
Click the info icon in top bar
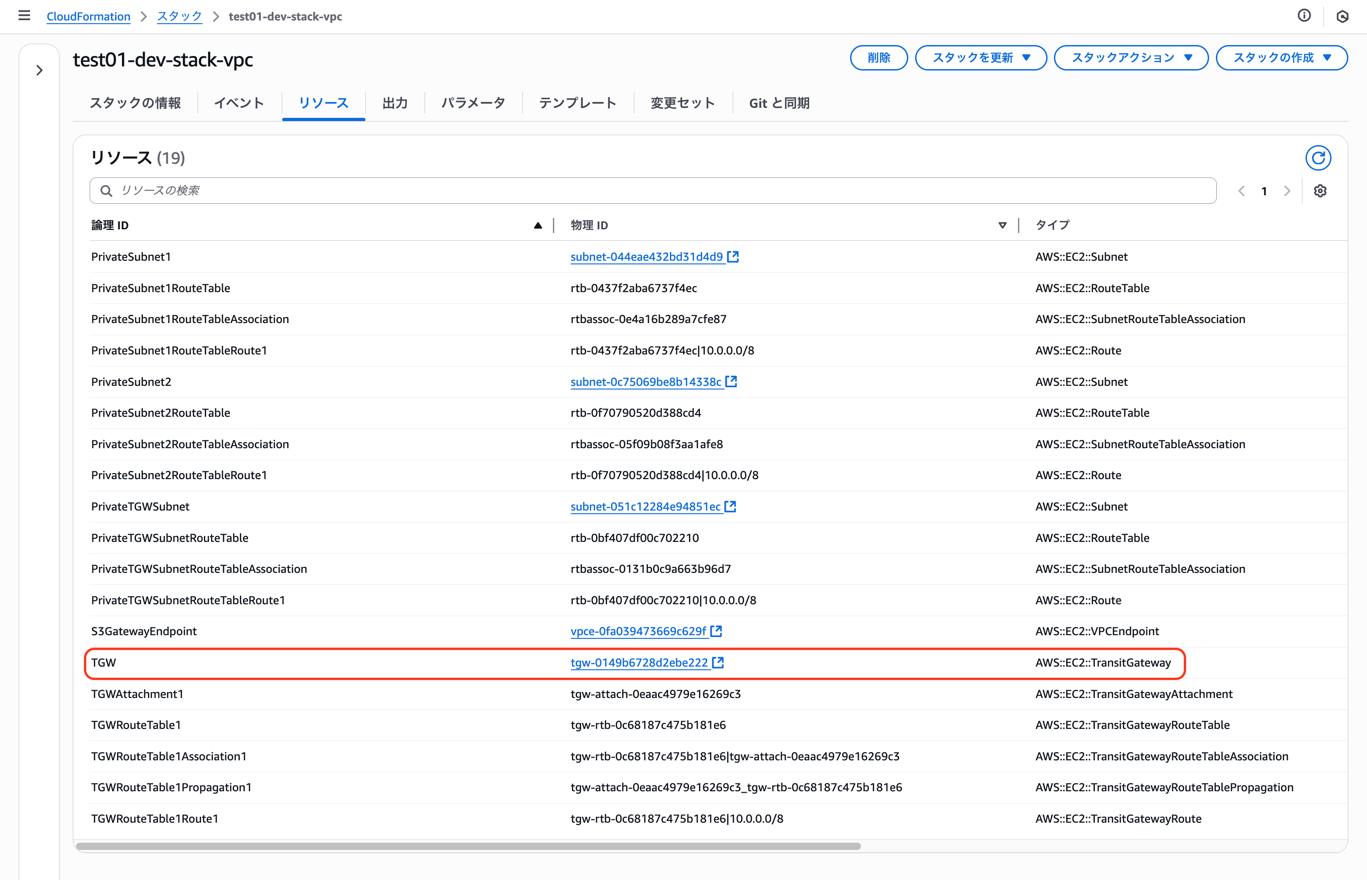[1304, 16]
